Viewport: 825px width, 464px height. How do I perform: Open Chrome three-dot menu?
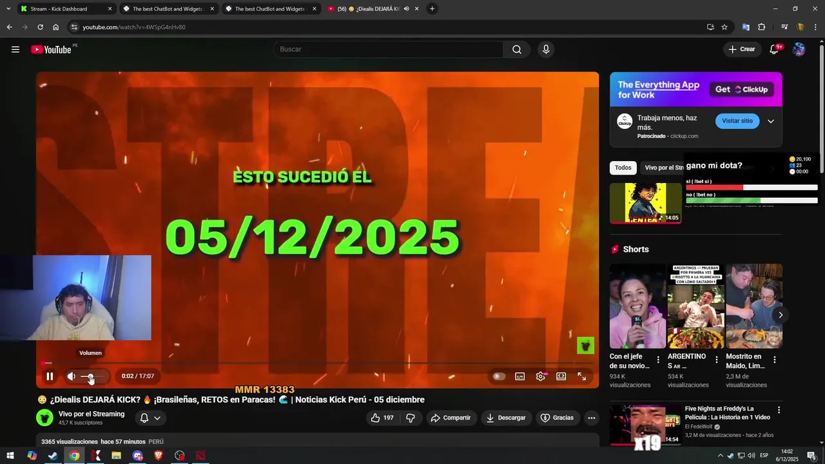(x=816, y=27)
